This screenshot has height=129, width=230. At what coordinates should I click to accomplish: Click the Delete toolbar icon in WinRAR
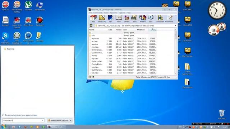126,19
